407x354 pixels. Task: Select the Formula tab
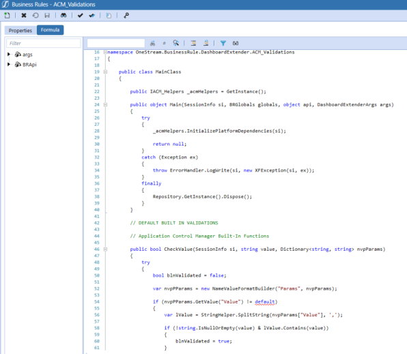[x=50, y=30]
